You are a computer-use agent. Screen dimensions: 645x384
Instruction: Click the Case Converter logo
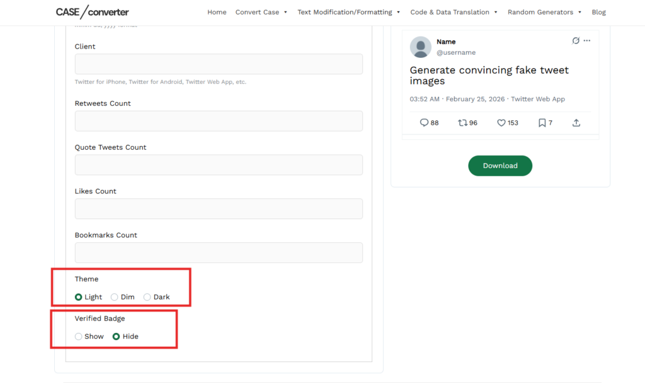(x=92, y=12)
